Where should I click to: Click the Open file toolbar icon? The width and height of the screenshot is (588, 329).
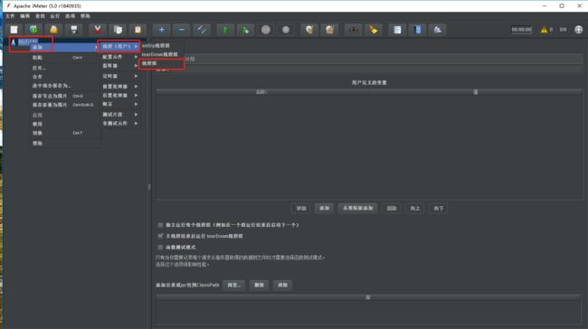coord(53,30)
